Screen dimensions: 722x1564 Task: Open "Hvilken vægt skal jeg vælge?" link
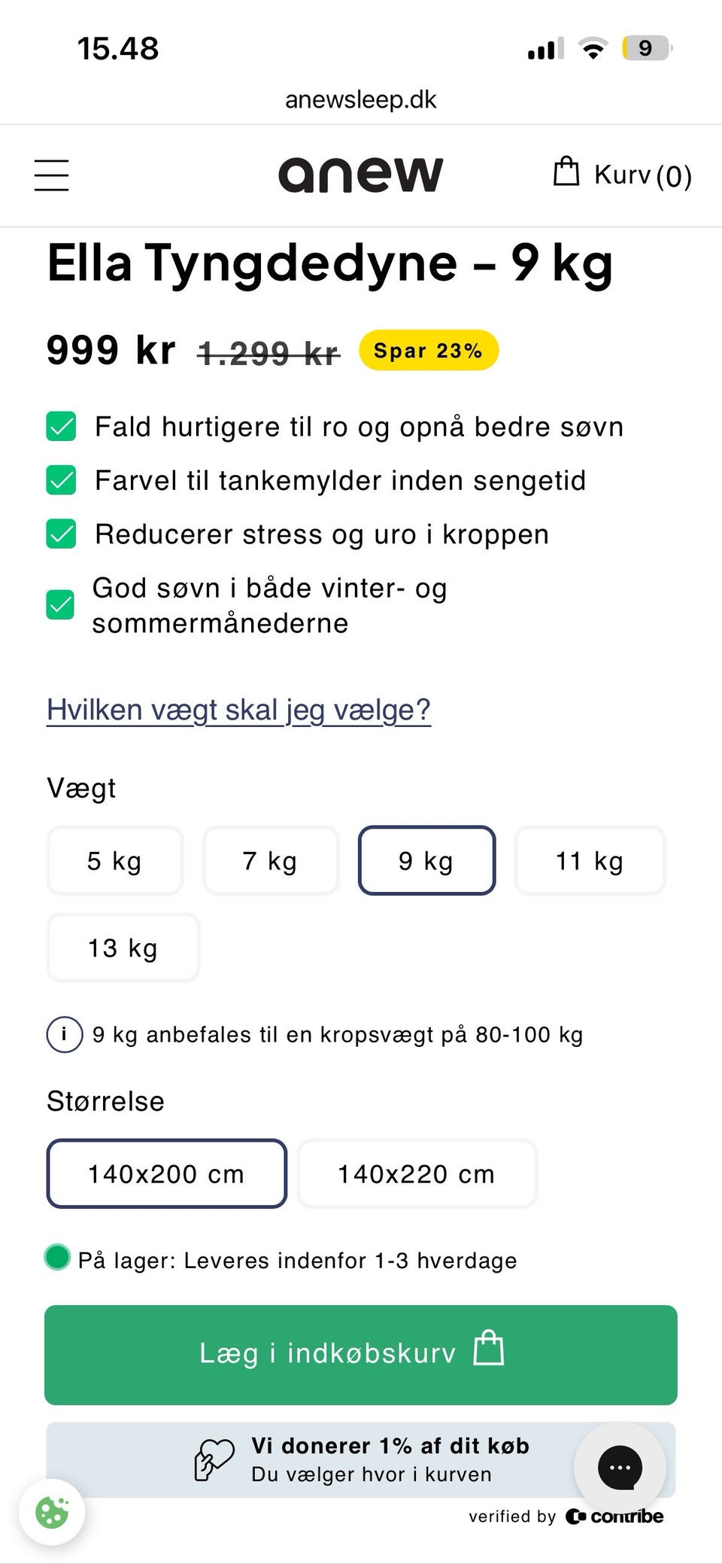[x=238, y=710]
